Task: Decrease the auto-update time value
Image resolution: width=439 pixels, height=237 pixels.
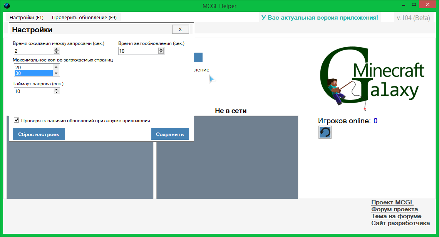Action: point(161,53)
